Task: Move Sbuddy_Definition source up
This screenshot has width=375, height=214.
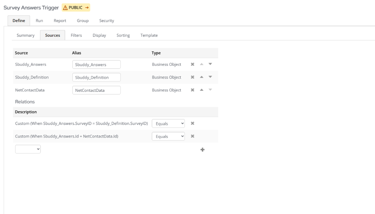Action: pos(202,77)
